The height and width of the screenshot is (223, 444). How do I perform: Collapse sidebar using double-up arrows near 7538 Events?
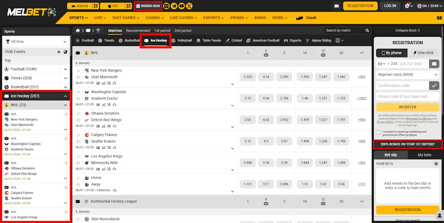[59, 52]
